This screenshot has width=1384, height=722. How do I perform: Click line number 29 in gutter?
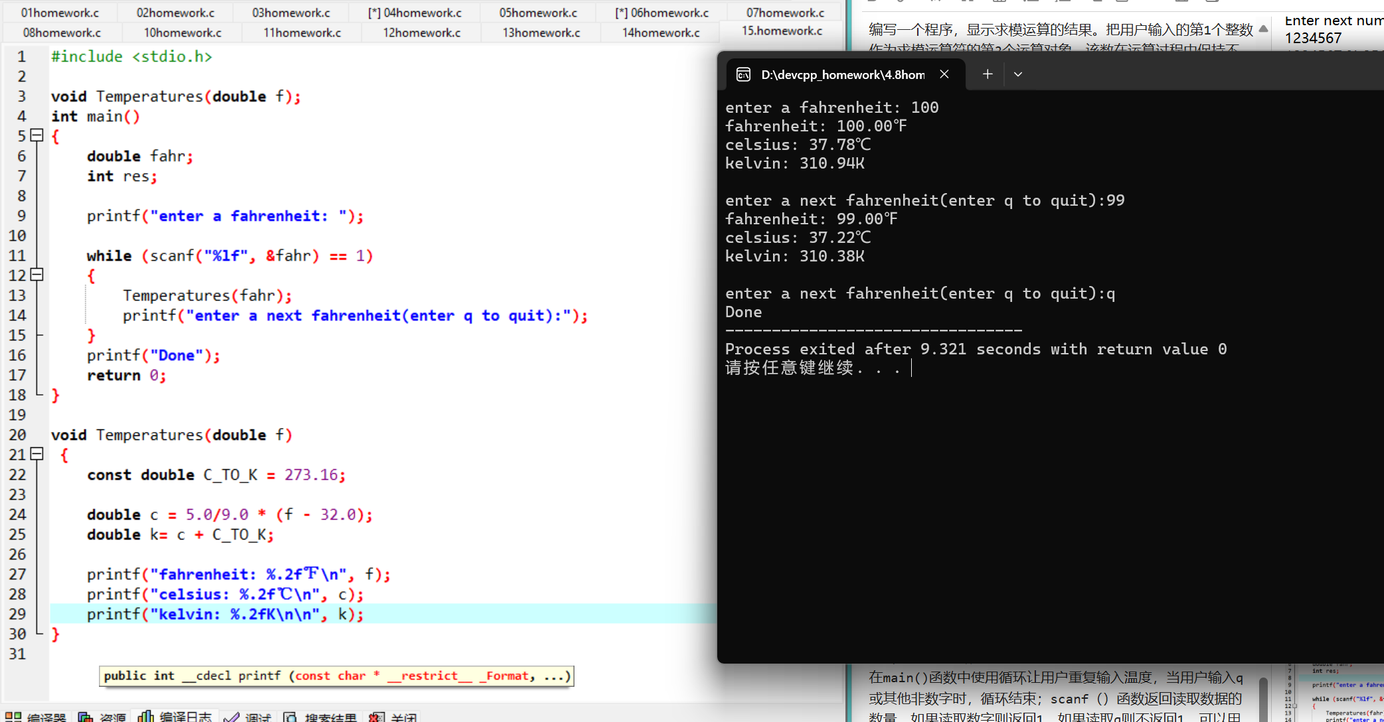point(17,614)
